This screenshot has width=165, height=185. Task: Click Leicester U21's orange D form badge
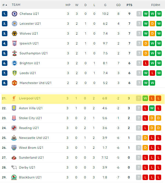coord(152,24)
